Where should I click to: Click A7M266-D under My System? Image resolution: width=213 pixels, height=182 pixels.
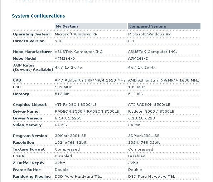[65, 59]
